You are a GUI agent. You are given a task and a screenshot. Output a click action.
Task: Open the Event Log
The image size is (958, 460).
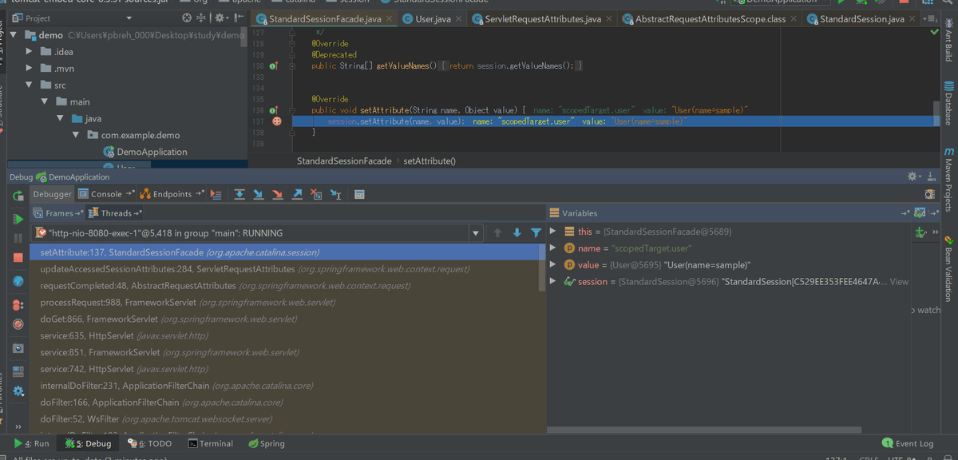pos(908,443)
